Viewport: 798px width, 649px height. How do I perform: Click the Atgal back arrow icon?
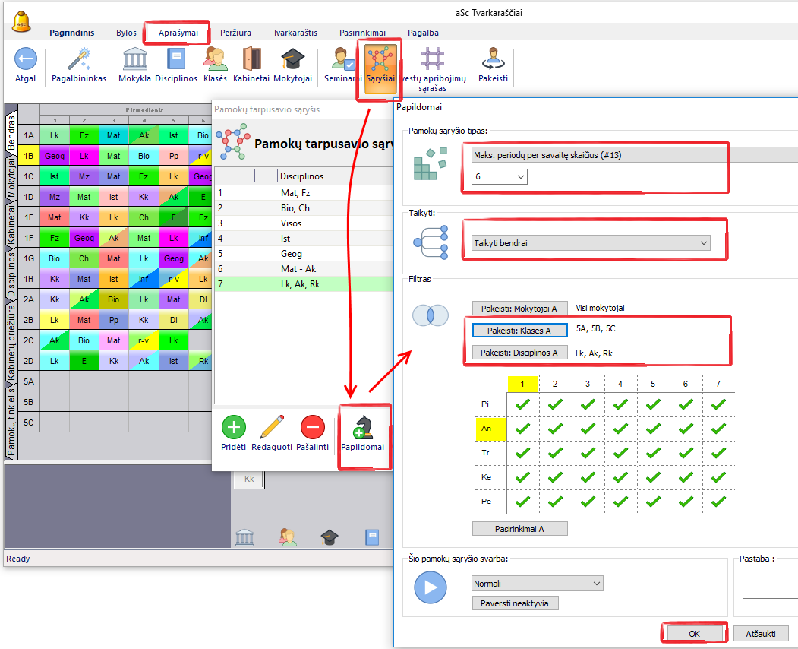pyautogui.click(x=26, y=59)
